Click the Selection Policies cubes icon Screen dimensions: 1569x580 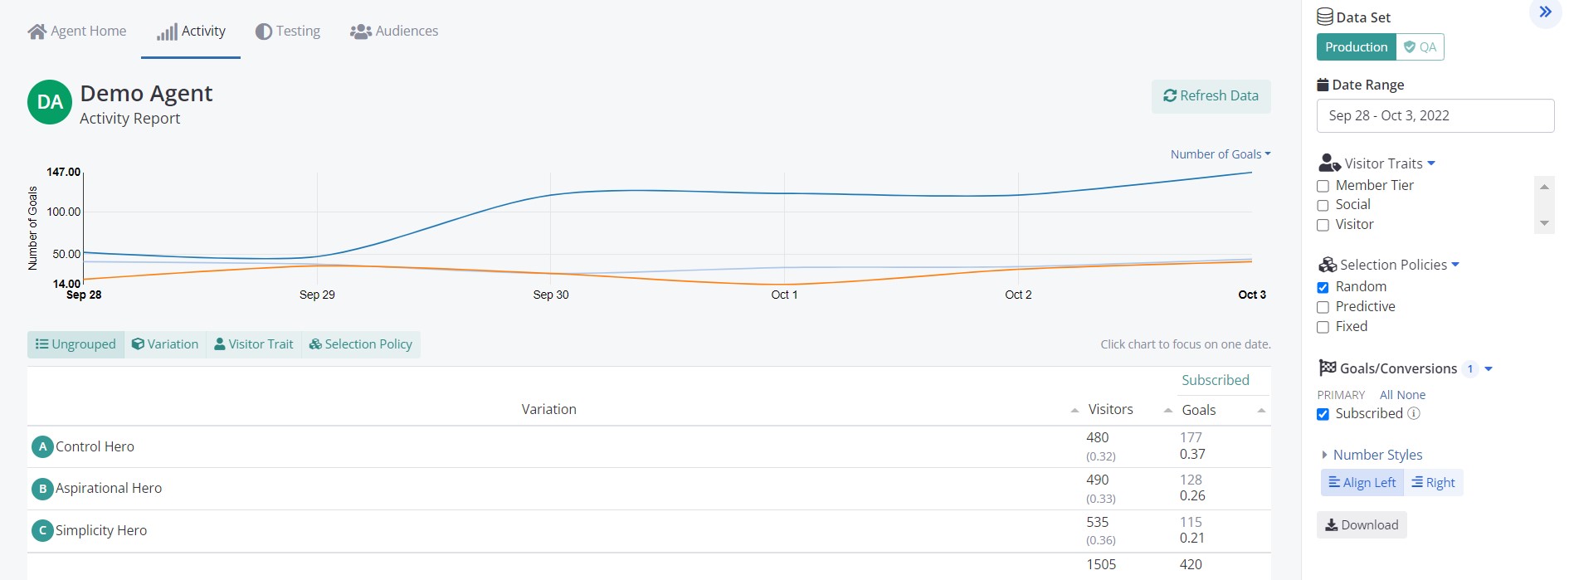[1328, 265]
